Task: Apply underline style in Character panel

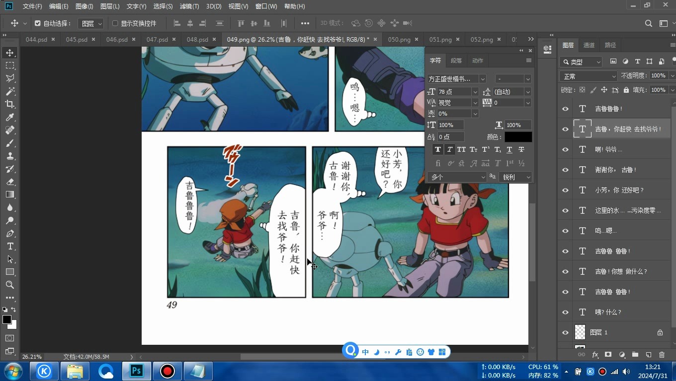Action: 509,149
